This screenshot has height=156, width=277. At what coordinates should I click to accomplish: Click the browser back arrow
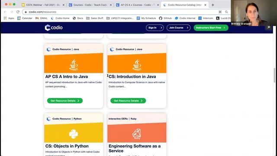coord(5,12)
